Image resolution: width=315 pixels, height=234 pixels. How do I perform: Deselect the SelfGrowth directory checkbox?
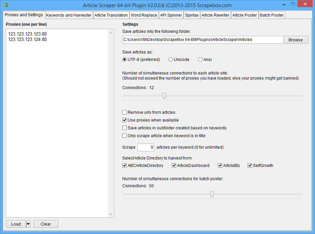click(x=250, y=166)
